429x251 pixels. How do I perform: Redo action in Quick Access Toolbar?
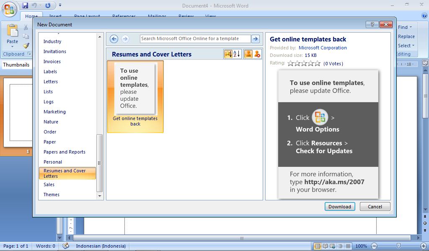tap(48, 5)
